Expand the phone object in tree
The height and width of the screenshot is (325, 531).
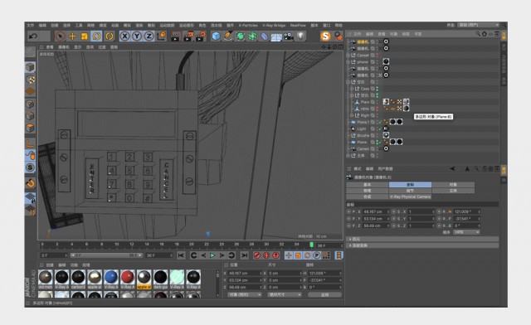coord(348,62)
